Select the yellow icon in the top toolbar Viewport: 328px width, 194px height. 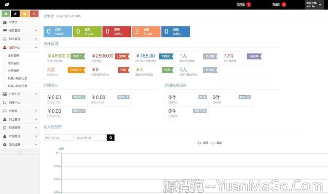tap(25, 14)
